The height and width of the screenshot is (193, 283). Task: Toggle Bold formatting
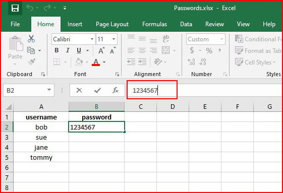pyautogui.click(x=56, y=50)
